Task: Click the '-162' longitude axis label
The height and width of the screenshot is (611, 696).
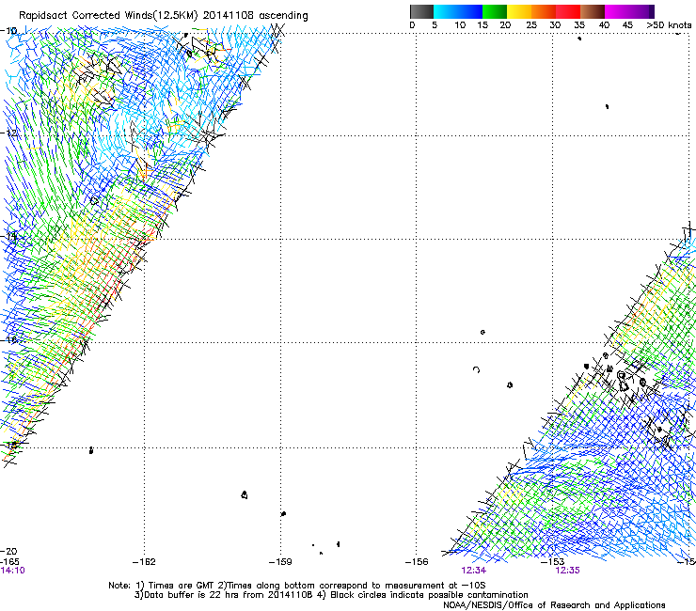Action: 144,562
